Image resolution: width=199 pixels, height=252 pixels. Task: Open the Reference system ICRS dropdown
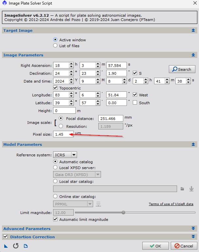click(x=65, y=155)
